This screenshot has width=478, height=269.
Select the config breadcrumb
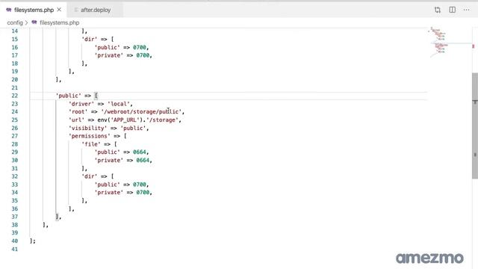coord(15,22)
